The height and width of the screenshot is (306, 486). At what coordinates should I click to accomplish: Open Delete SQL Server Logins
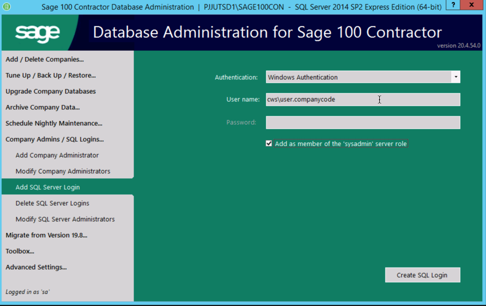coord(53,203)
